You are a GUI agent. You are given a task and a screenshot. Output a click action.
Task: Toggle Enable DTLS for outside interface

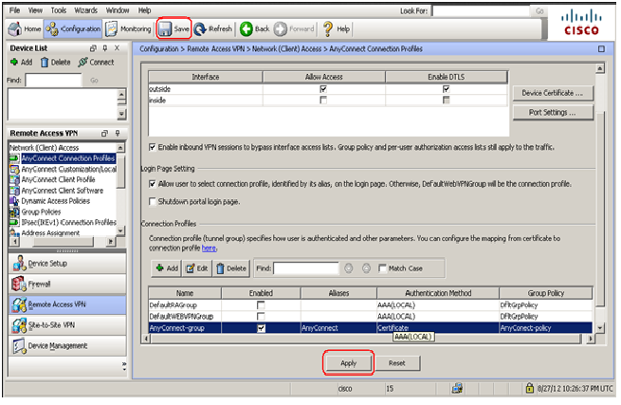coord(447,89)
